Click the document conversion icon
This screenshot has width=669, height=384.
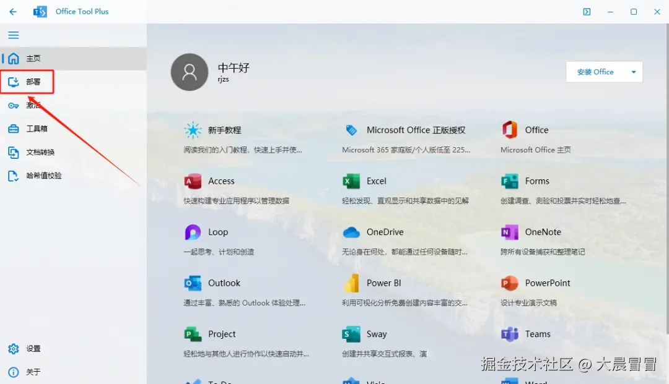pos(14,152)
